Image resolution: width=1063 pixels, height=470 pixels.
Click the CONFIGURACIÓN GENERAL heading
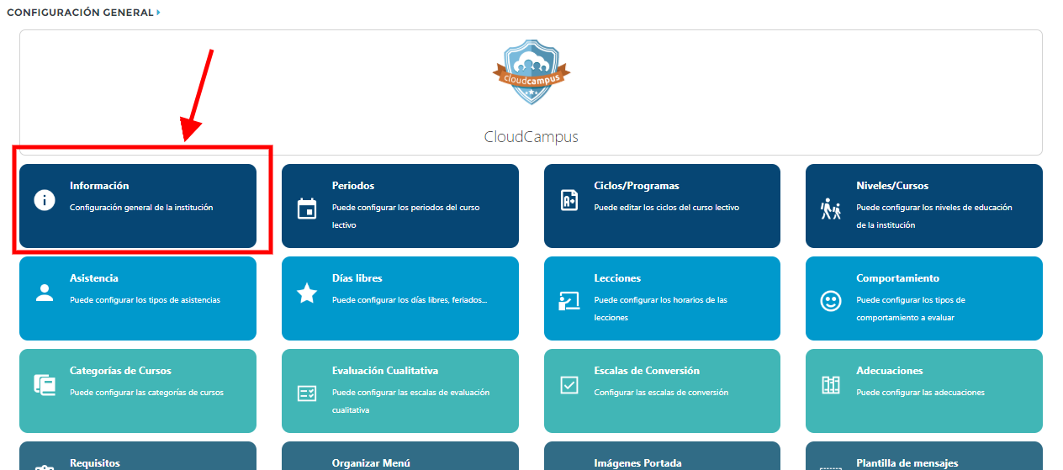coord(80,13)
